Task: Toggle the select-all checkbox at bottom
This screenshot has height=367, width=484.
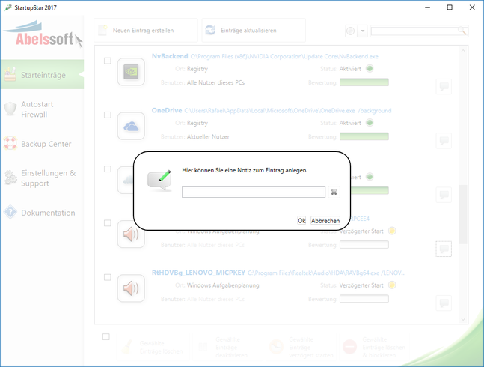Action: (x=106, y=337)
